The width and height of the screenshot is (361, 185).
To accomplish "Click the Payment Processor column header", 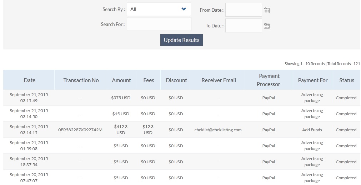I will (x=269, y=80).
